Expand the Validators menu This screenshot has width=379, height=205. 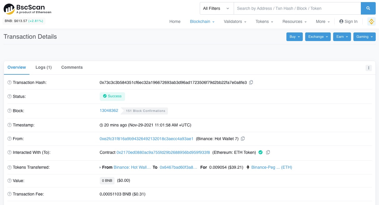coord(235,21)
